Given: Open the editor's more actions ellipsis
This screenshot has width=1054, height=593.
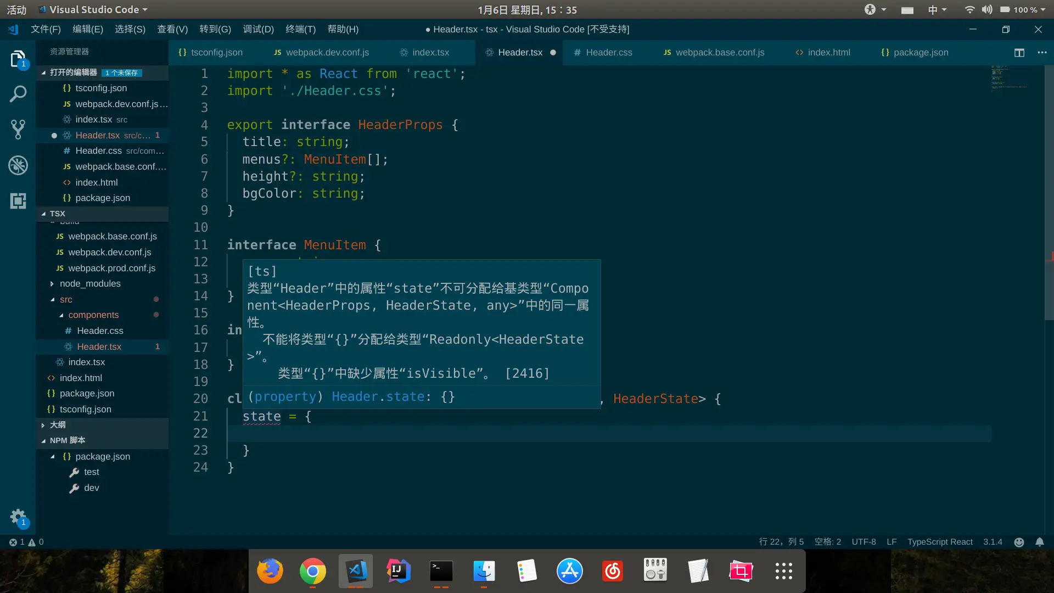Looking at the screenshot, I should coord(1042,53).
